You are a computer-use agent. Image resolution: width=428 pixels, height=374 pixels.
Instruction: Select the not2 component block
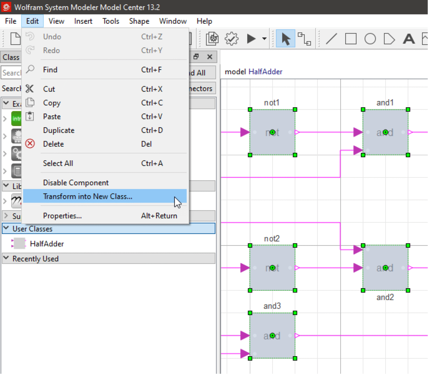tap(272, 268)
